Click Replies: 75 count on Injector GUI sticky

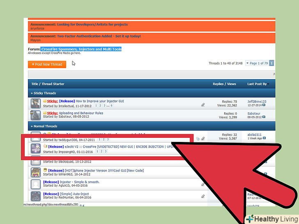[x=230, y=101]
